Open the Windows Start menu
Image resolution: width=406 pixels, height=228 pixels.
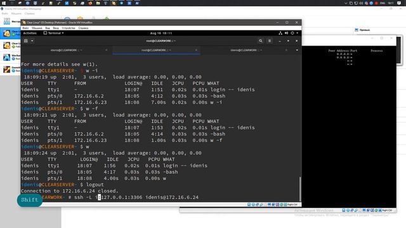coord(4,3)
